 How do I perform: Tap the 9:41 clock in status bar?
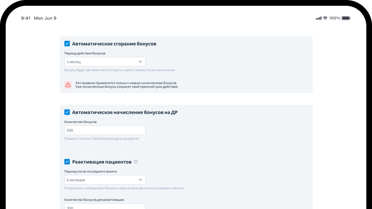[x=26, y=18]
